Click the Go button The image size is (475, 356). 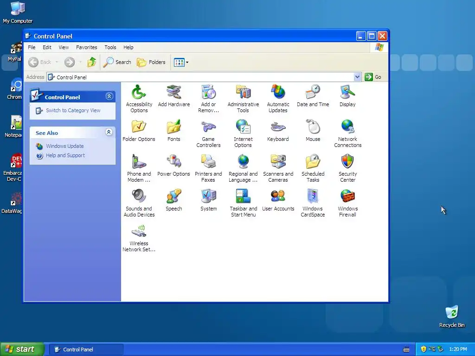[x=373, y=77]
